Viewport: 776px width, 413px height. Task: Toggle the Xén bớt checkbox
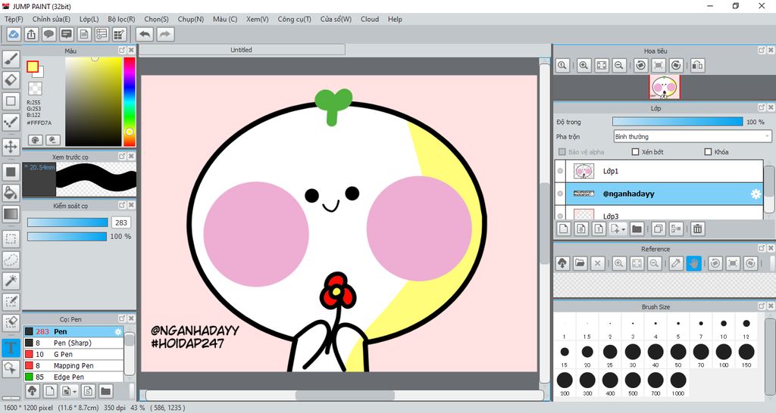tap(636, 152)
